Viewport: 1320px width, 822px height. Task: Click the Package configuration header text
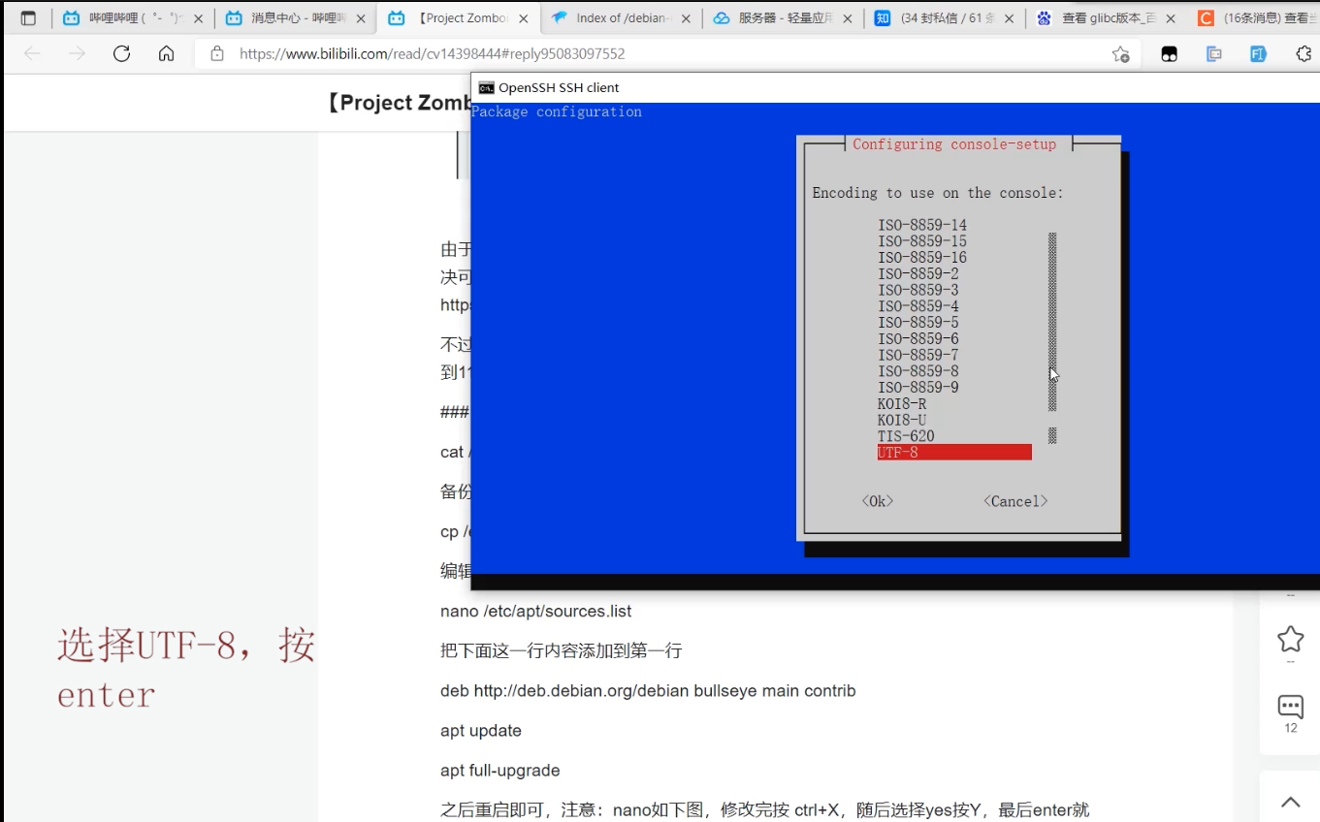(x=557, y=111)
